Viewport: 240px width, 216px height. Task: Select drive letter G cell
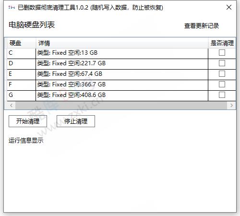[x=22, y=96]
